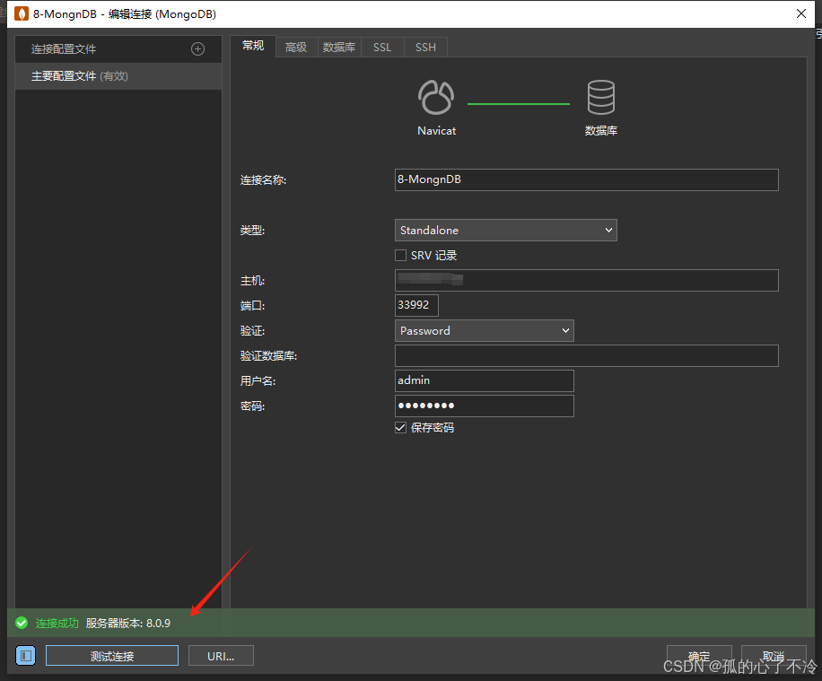Uncheck the 保存密码 checkbox

pos(400,428)
